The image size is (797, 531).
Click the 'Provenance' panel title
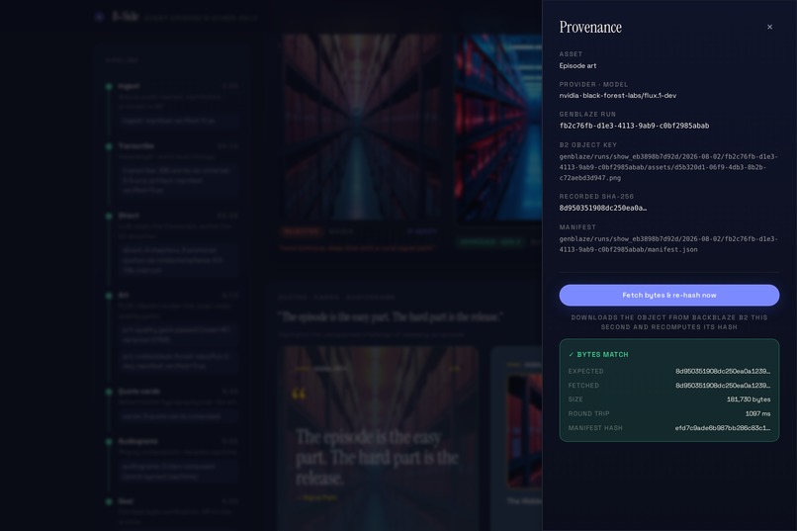pos(590,27)
